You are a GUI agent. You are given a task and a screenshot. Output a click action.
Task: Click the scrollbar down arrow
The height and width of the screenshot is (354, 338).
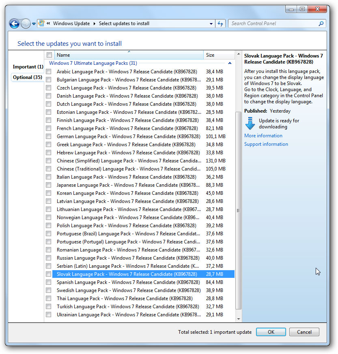coord(239,319)
